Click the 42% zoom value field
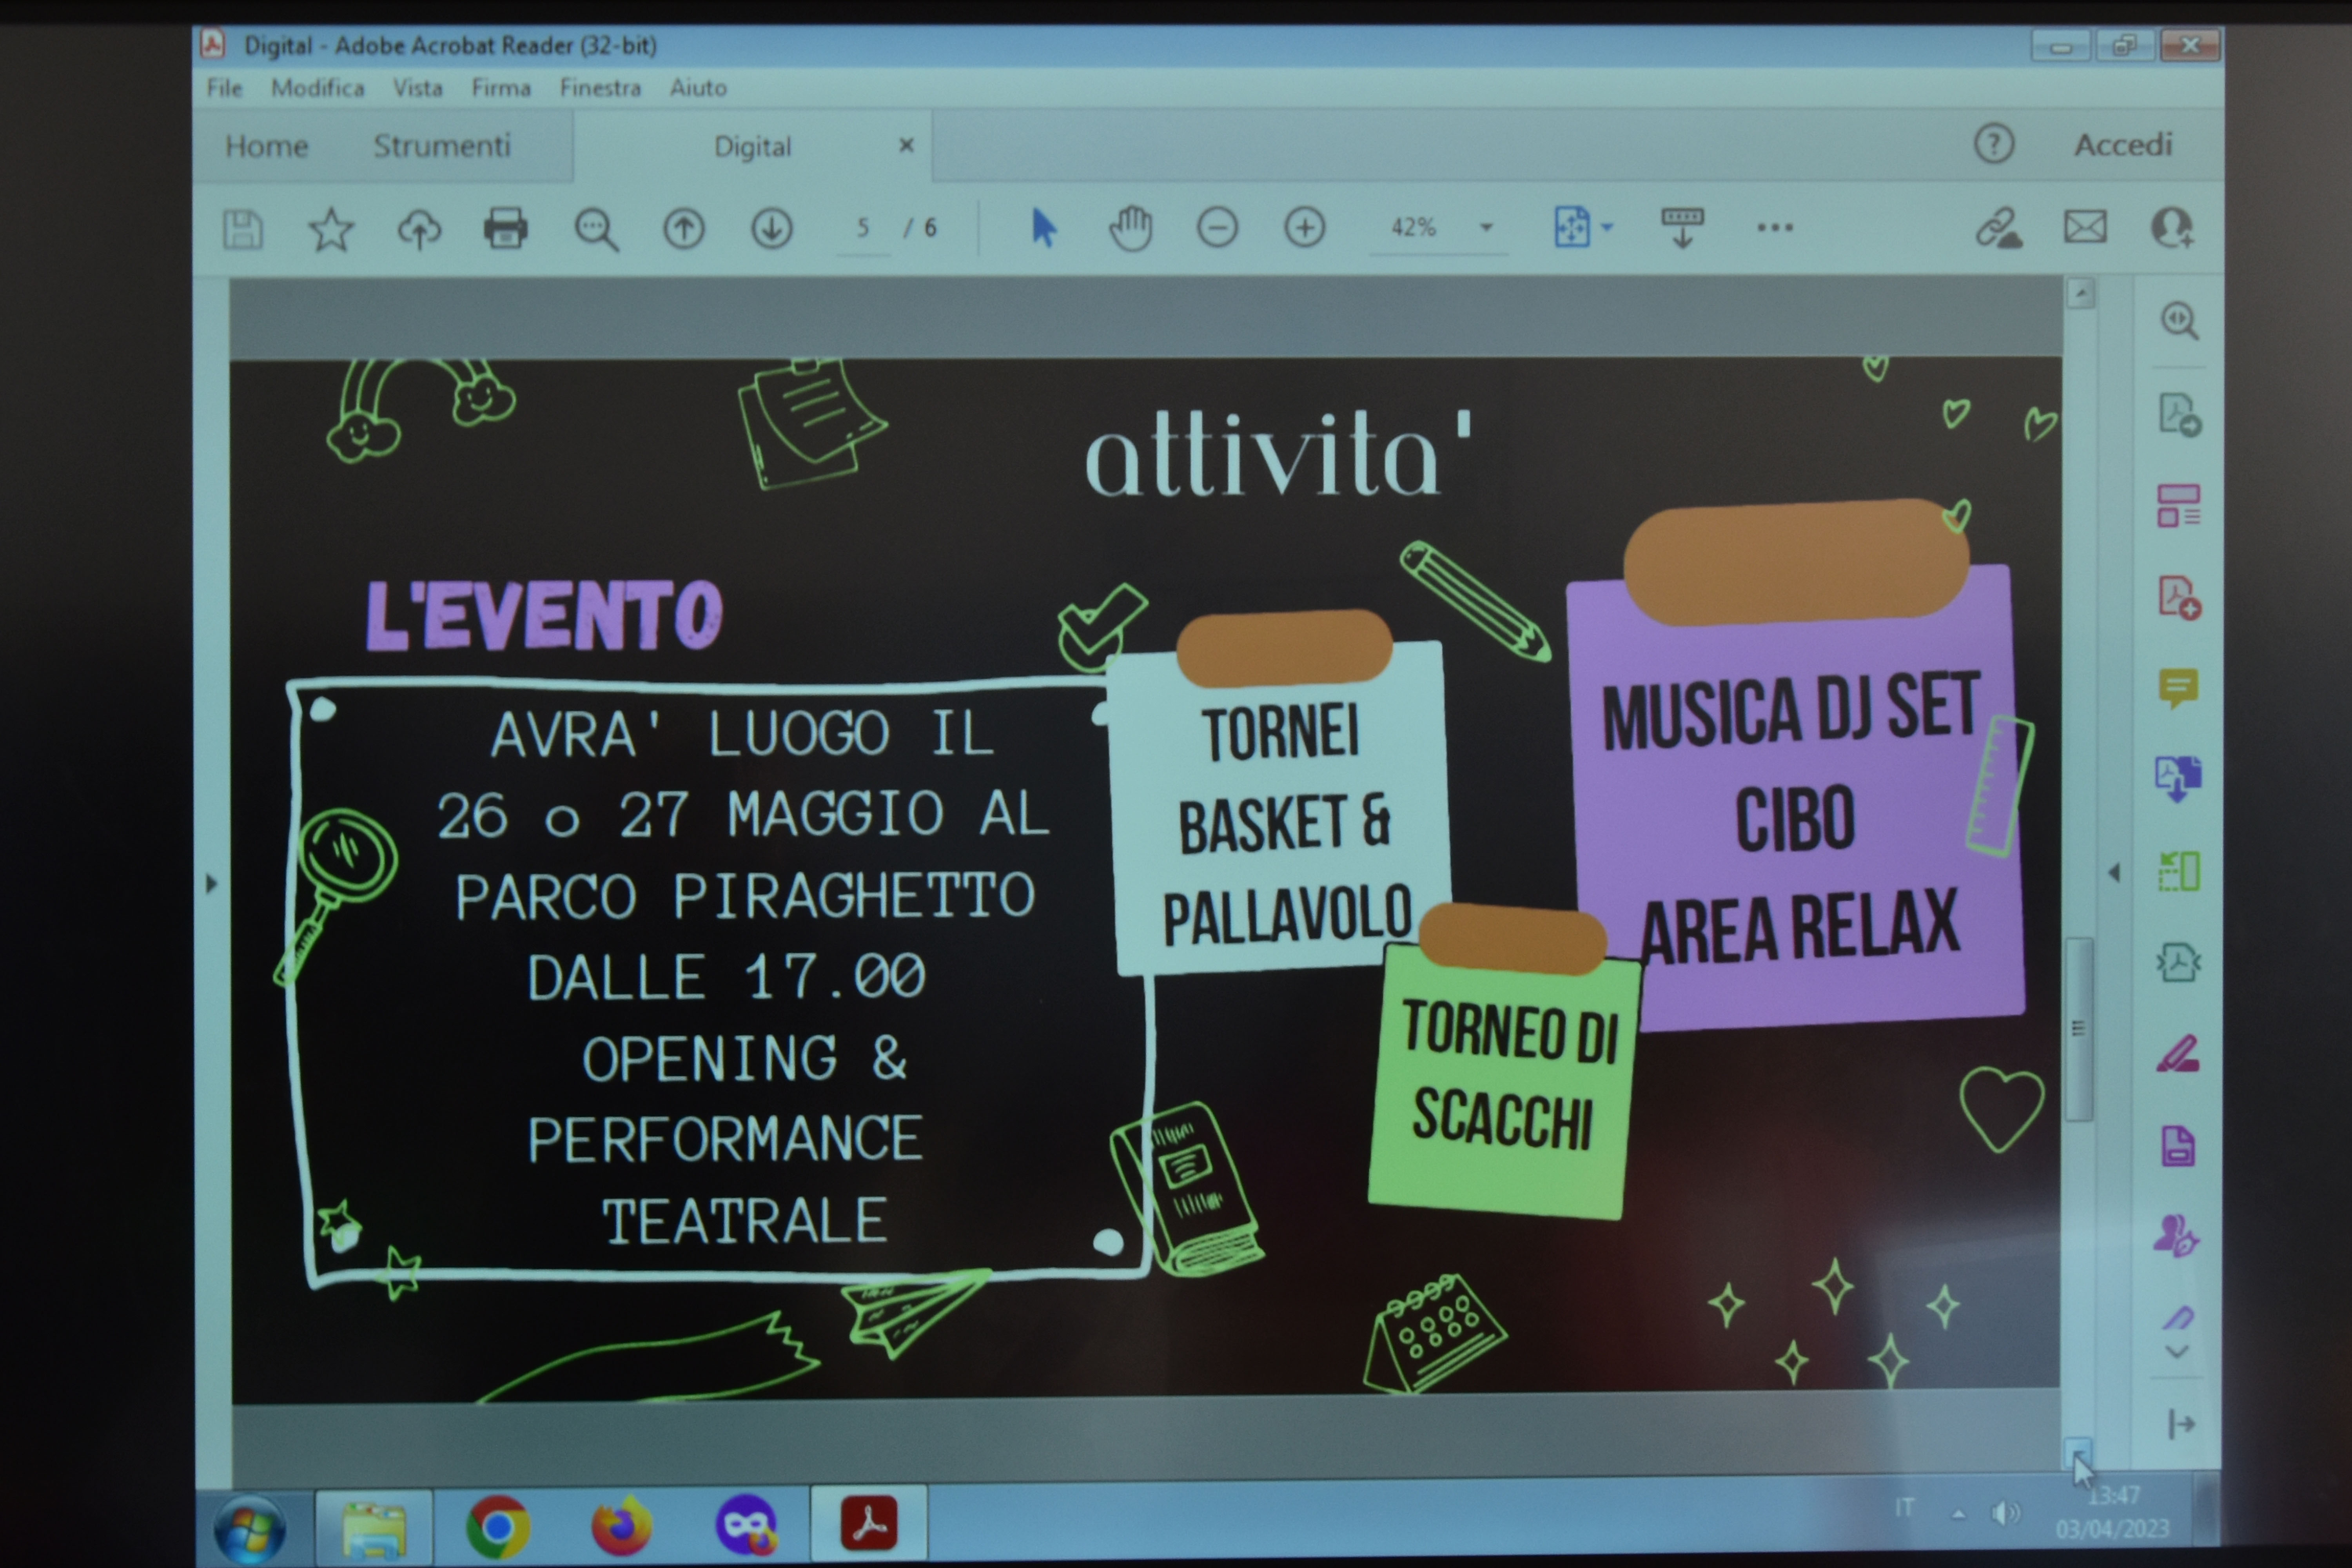 pyautogui.click(x=1414, y=228)
